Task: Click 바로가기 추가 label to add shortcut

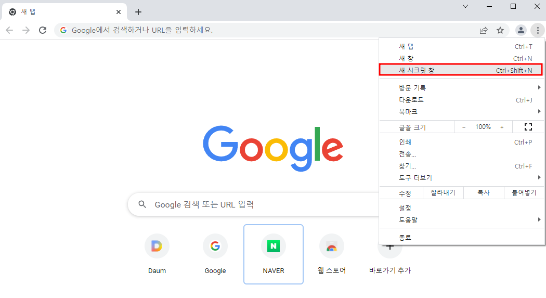Action: click(390, 270)
